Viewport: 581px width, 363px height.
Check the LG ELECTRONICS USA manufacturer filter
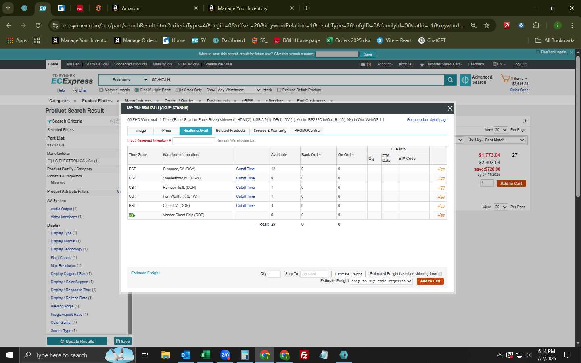50,161
